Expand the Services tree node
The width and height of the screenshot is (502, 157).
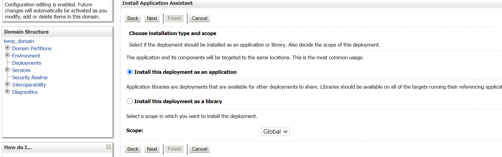pos(7,70)
